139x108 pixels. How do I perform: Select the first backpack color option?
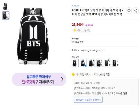[75, 63]
